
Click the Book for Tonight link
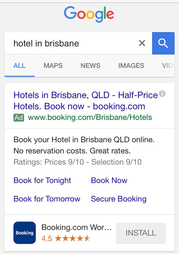[43, 181]
